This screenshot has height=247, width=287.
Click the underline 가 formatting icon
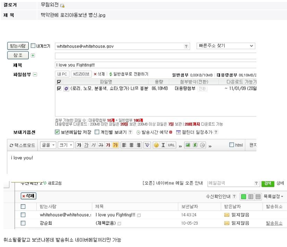pos(86,145)
